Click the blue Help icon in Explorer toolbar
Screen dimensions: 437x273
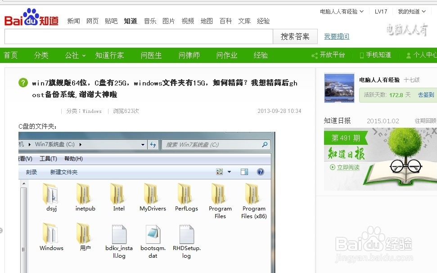coord(260,171)
